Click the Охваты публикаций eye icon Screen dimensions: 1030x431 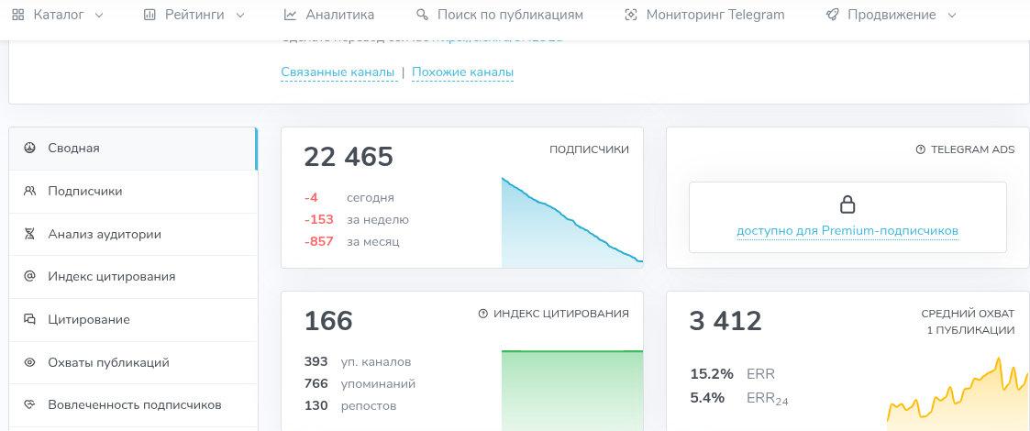pyautogui.click(x=29, y=362)
